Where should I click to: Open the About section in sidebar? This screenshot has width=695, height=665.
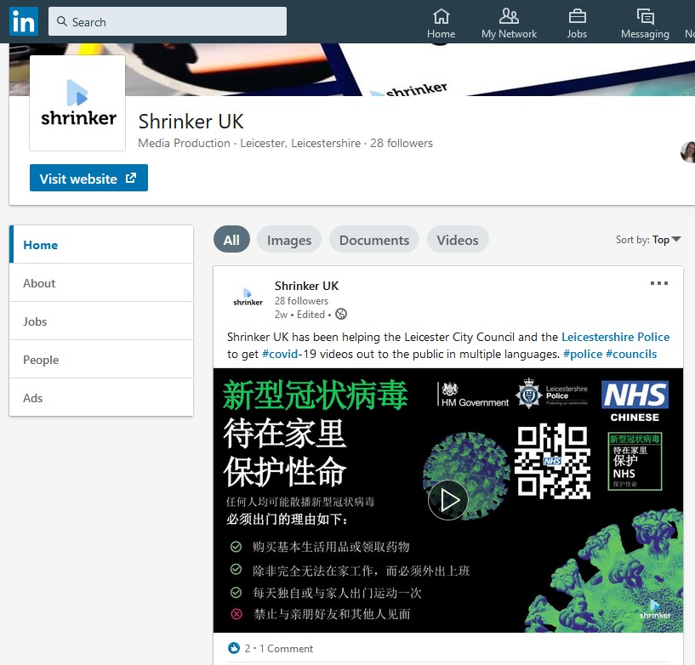[x=101, y=283]
